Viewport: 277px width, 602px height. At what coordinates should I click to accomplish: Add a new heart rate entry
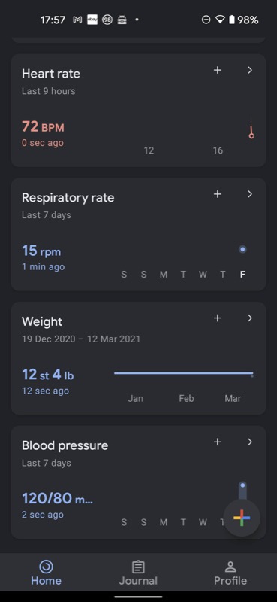[217, 70]
